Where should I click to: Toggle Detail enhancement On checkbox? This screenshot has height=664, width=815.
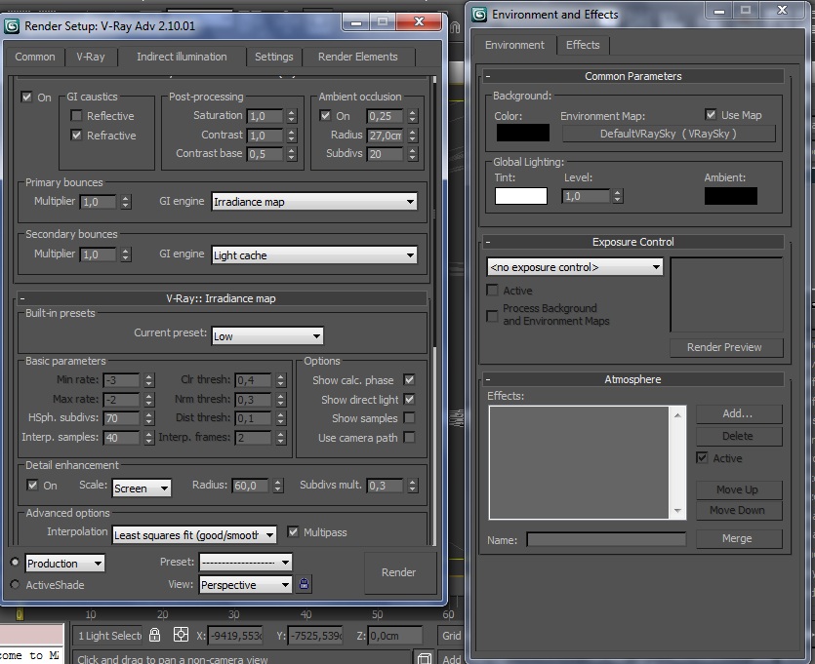pos(32,485)
